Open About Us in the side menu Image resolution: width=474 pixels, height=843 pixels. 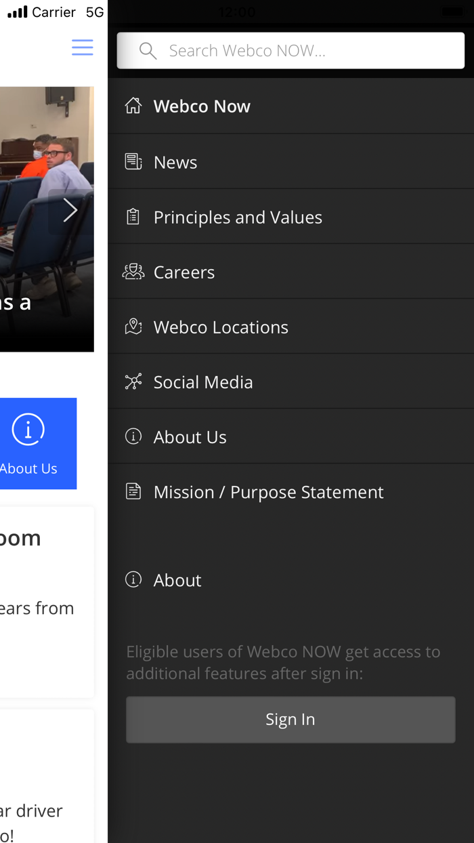(x=291, y=436)
